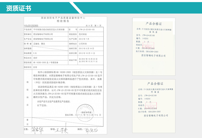This screenshot has width=202, height=138.
Task: Click 西安智畅电子有限公司 on the upper certificate
Action: pyautogui.click(x=154, y=56)
